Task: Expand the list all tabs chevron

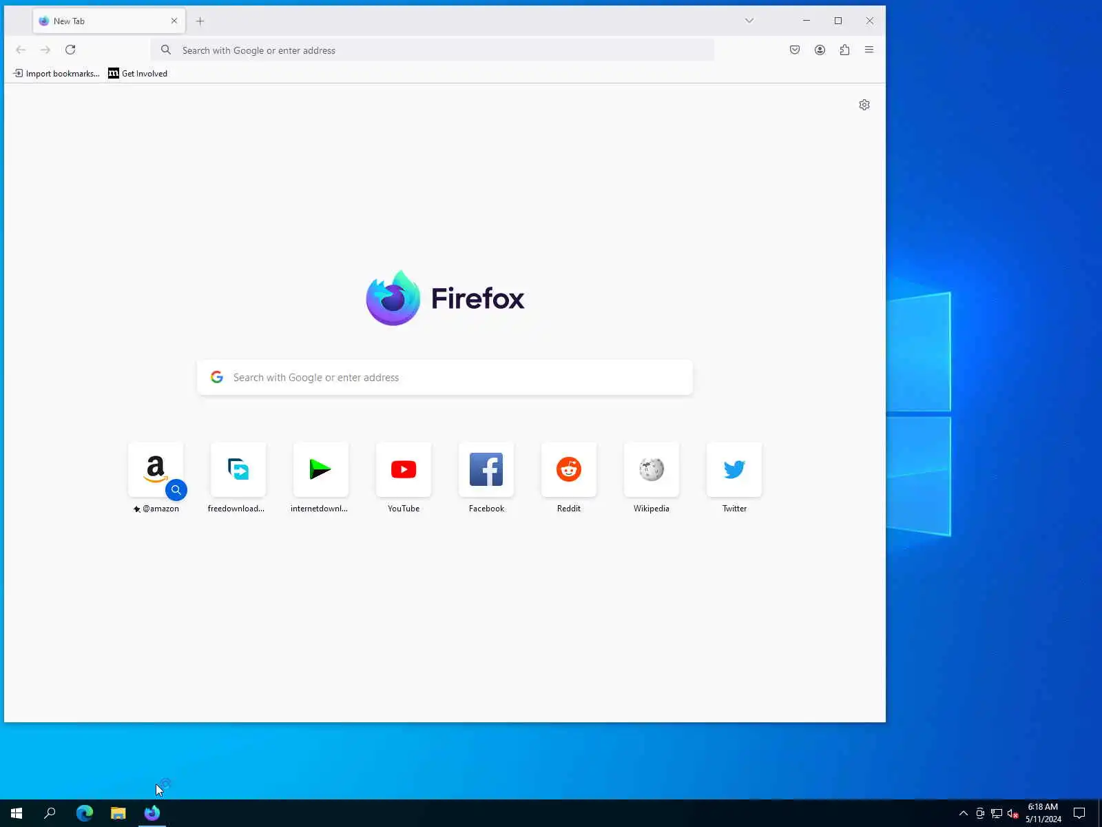Action: coord(749,21)
